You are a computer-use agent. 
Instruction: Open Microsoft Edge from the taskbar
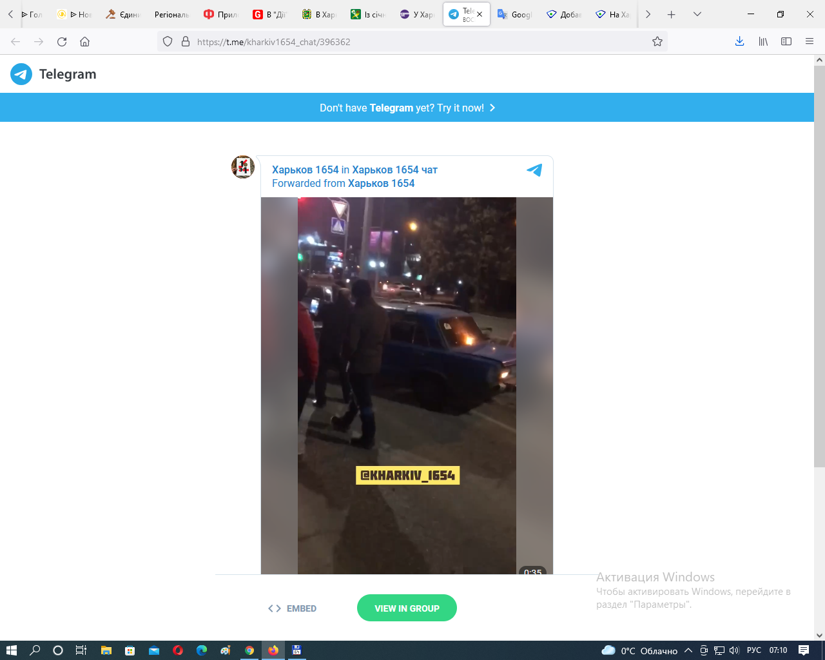click(x=202, y=650)
